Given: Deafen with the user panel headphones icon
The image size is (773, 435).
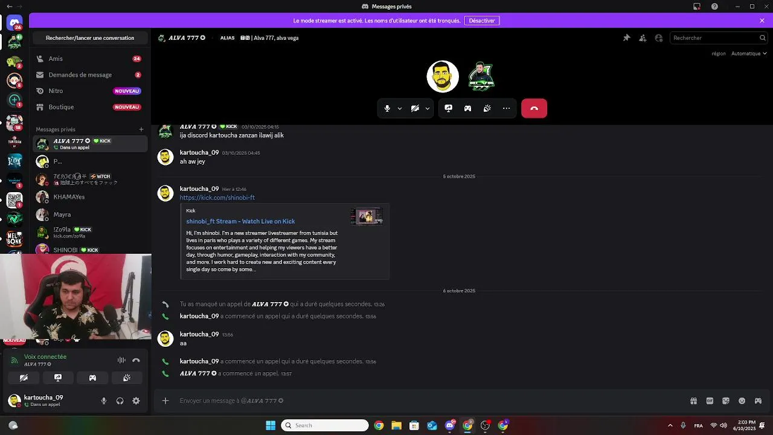Looking at the screenshot, I should click(120, 401).
